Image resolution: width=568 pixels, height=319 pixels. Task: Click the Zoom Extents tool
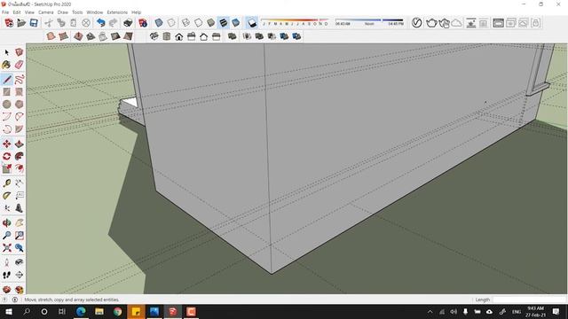[x=7, y=248]
